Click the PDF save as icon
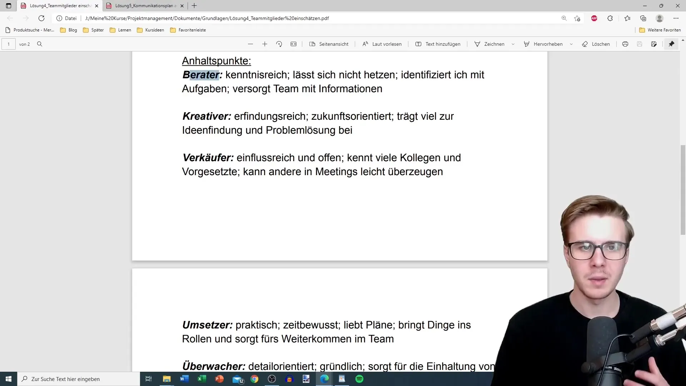The height and width of the screenshot is (386, 686). pyautogui.click(x=654, y=44)
